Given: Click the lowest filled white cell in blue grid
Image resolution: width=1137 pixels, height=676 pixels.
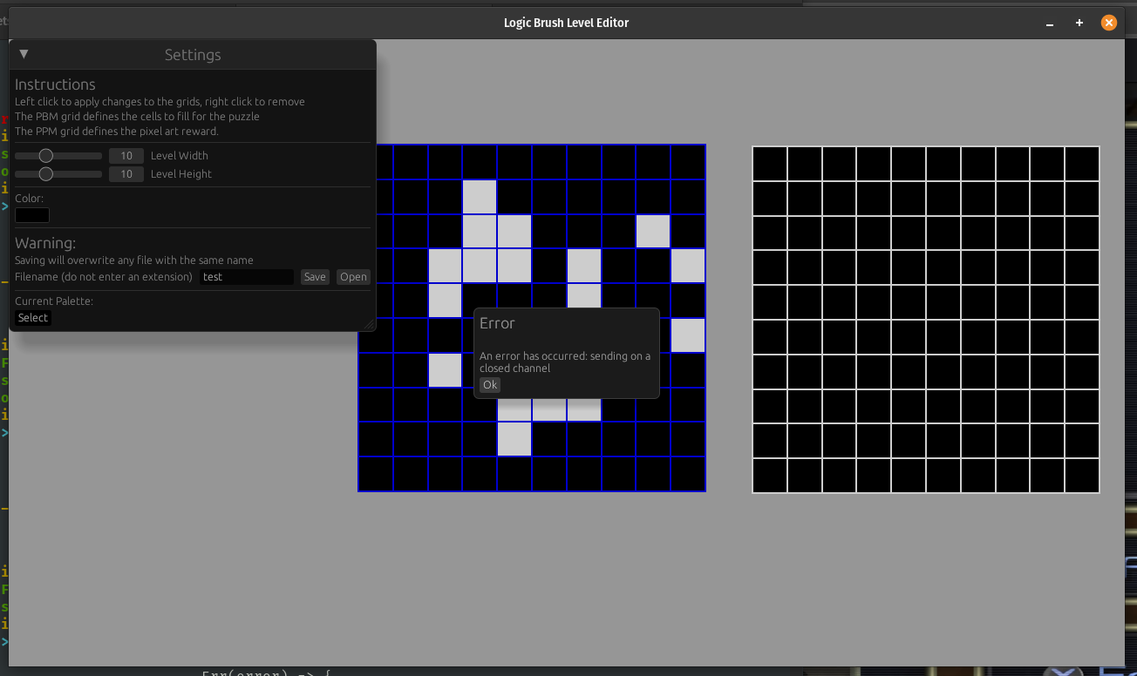Looking at the screenshot, I should tap(514, 439).
